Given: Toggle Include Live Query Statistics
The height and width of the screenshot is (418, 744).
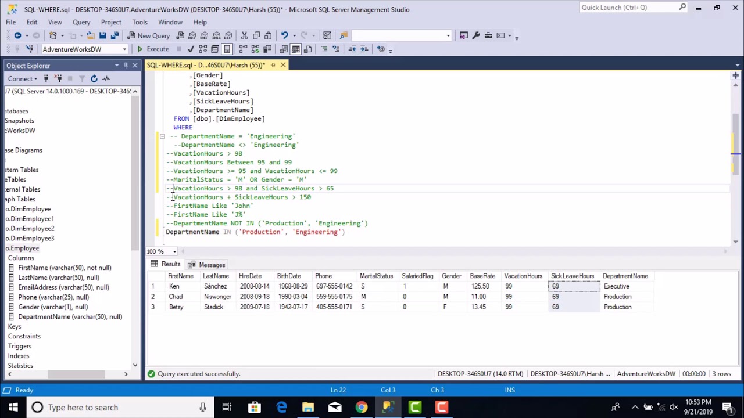Looking at the screenshot, I should tap(255, 49).
